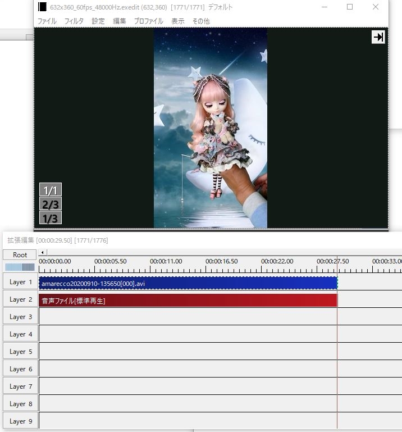The image size is (402, 432).
Task: Click the 拡張編集 timeline window title
Action: (x=58, y=240)
